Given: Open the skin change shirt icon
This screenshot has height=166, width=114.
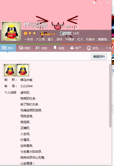Looking at the screenshot, I should (x=94, y=2).
